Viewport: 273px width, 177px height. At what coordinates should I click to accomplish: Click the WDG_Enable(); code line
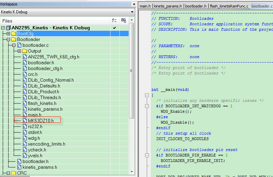176,111
